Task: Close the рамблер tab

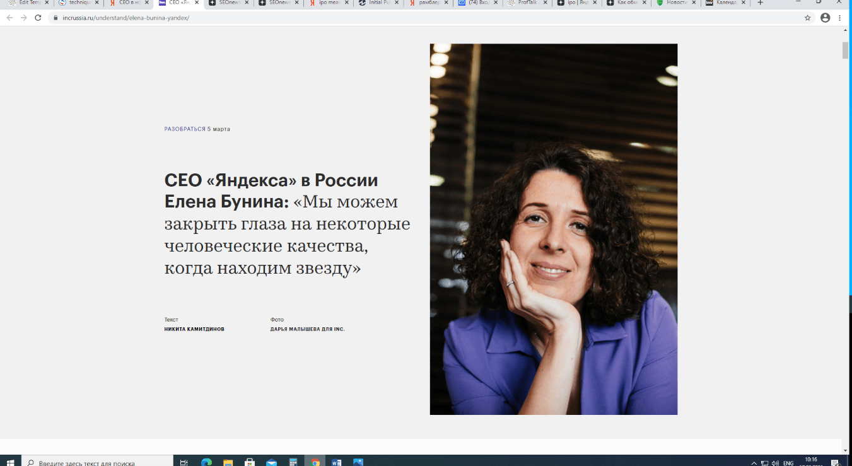Action: click(x=446, y=3)
